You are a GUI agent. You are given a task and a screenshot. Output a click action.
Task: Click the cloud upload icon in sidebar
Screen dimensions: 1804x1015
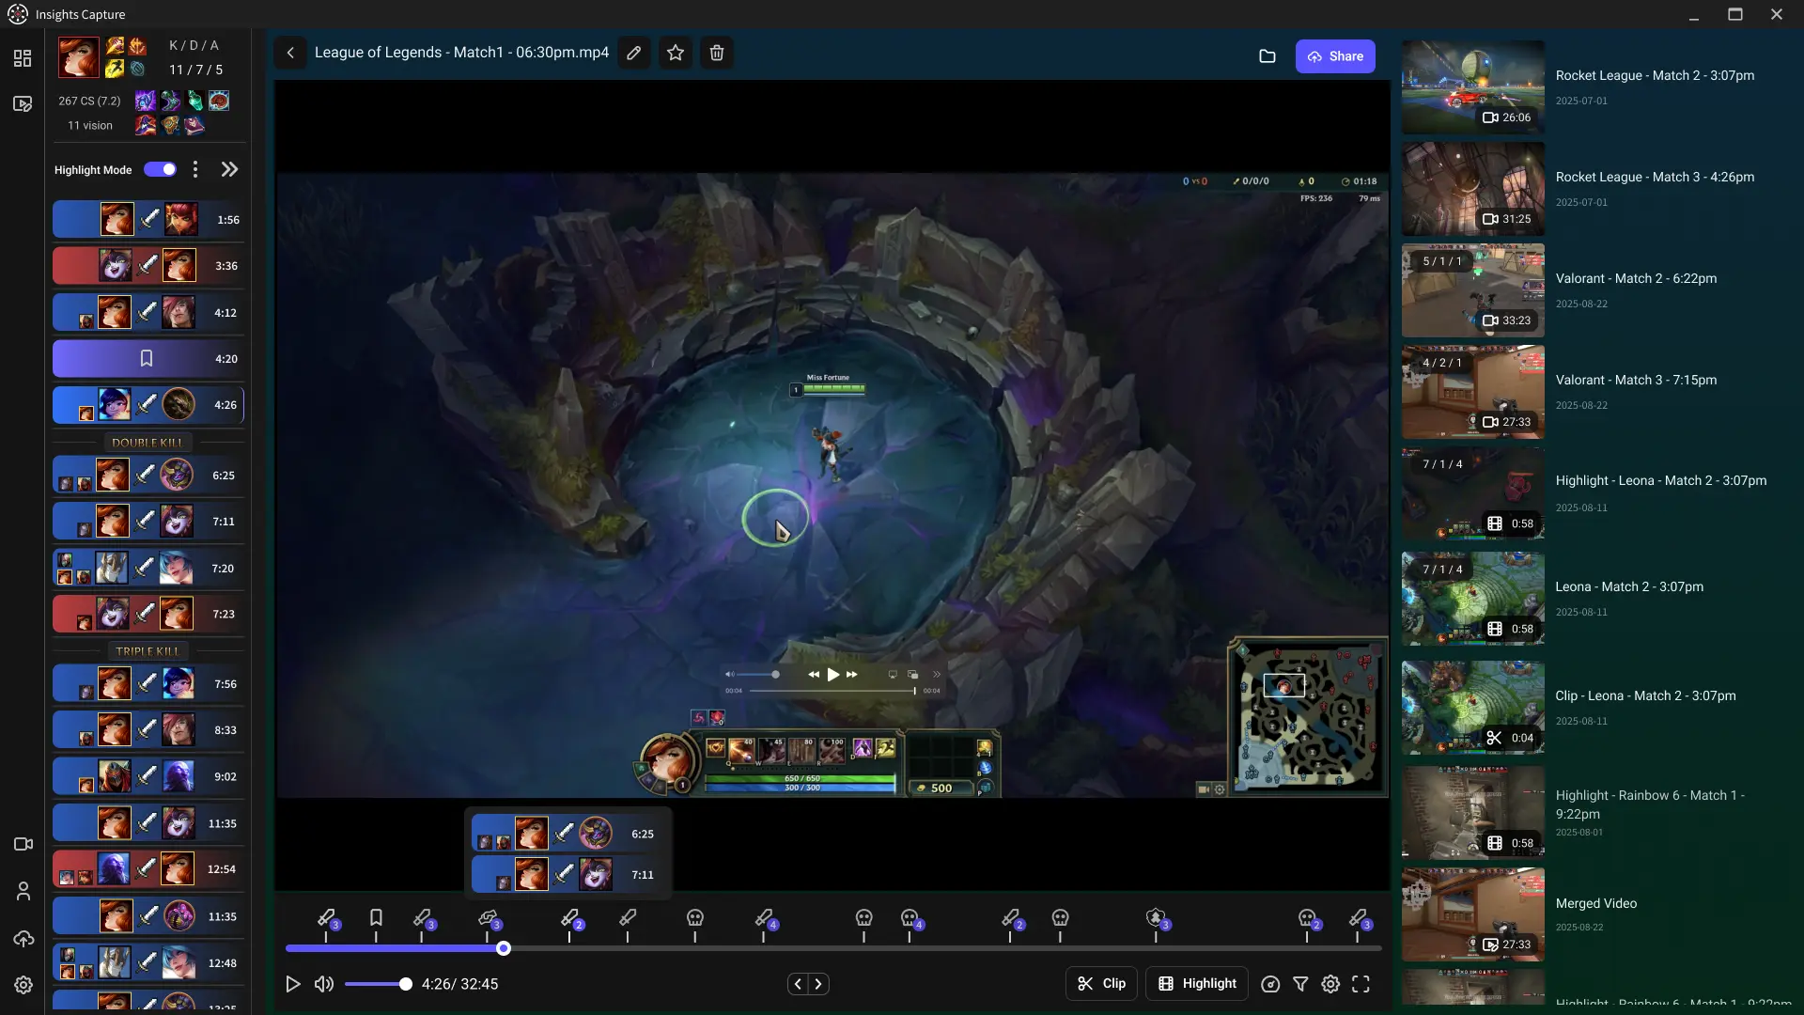click(23, 938)
